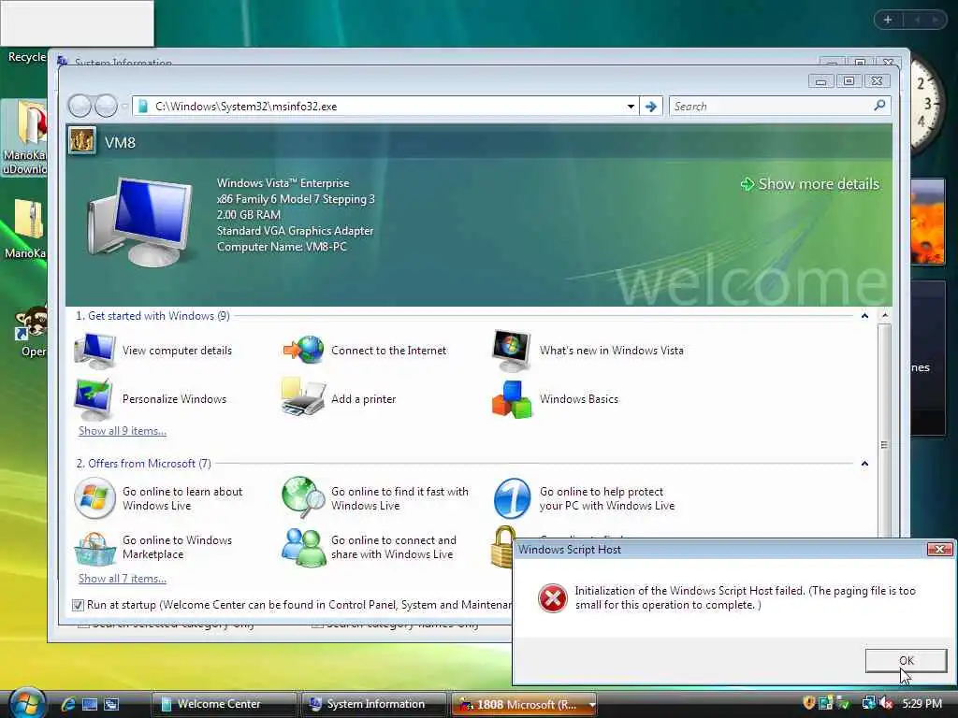This screenshot has height=718, width=958.
Task: Click the flower slideshow gadget thumbnail
Action: pyautogui.click(x=927, y=221)
